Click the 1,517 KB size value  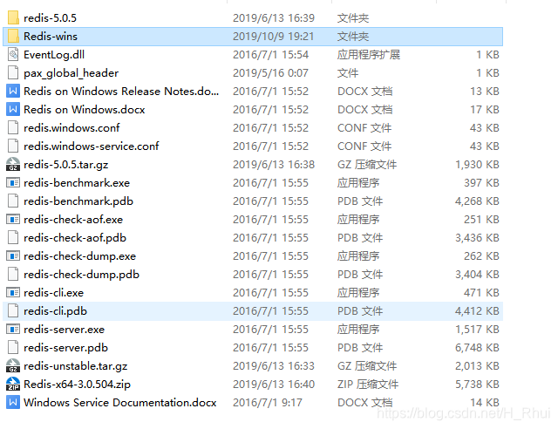click(x=477, y=330)
